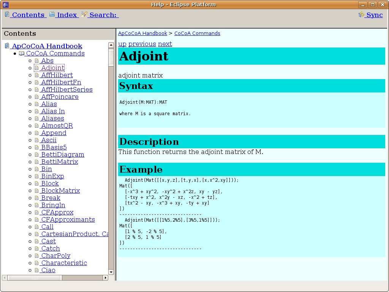Open the BringIn help topic
The image size is (389, 292).
pos(53,205)
